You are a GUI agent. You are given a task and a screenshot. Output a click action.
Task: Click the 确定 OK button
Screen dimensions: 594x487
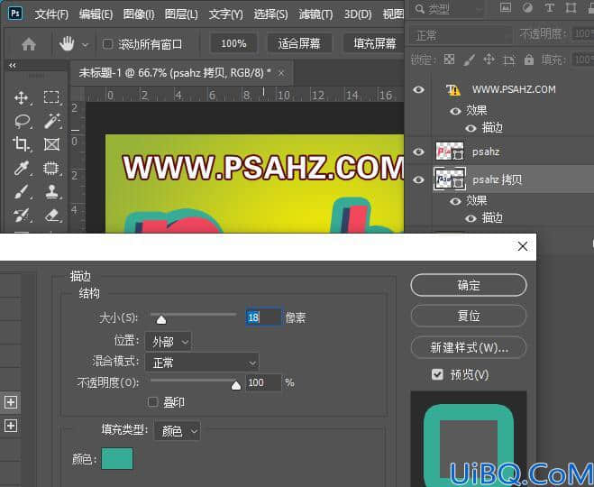point(469,285)
